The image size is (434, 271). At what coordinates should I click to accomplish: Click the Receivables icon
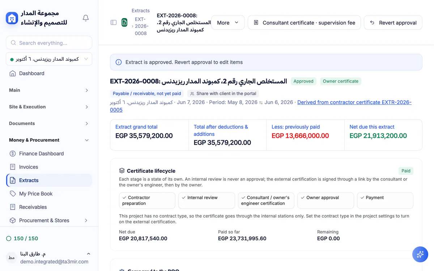(13, 207)
